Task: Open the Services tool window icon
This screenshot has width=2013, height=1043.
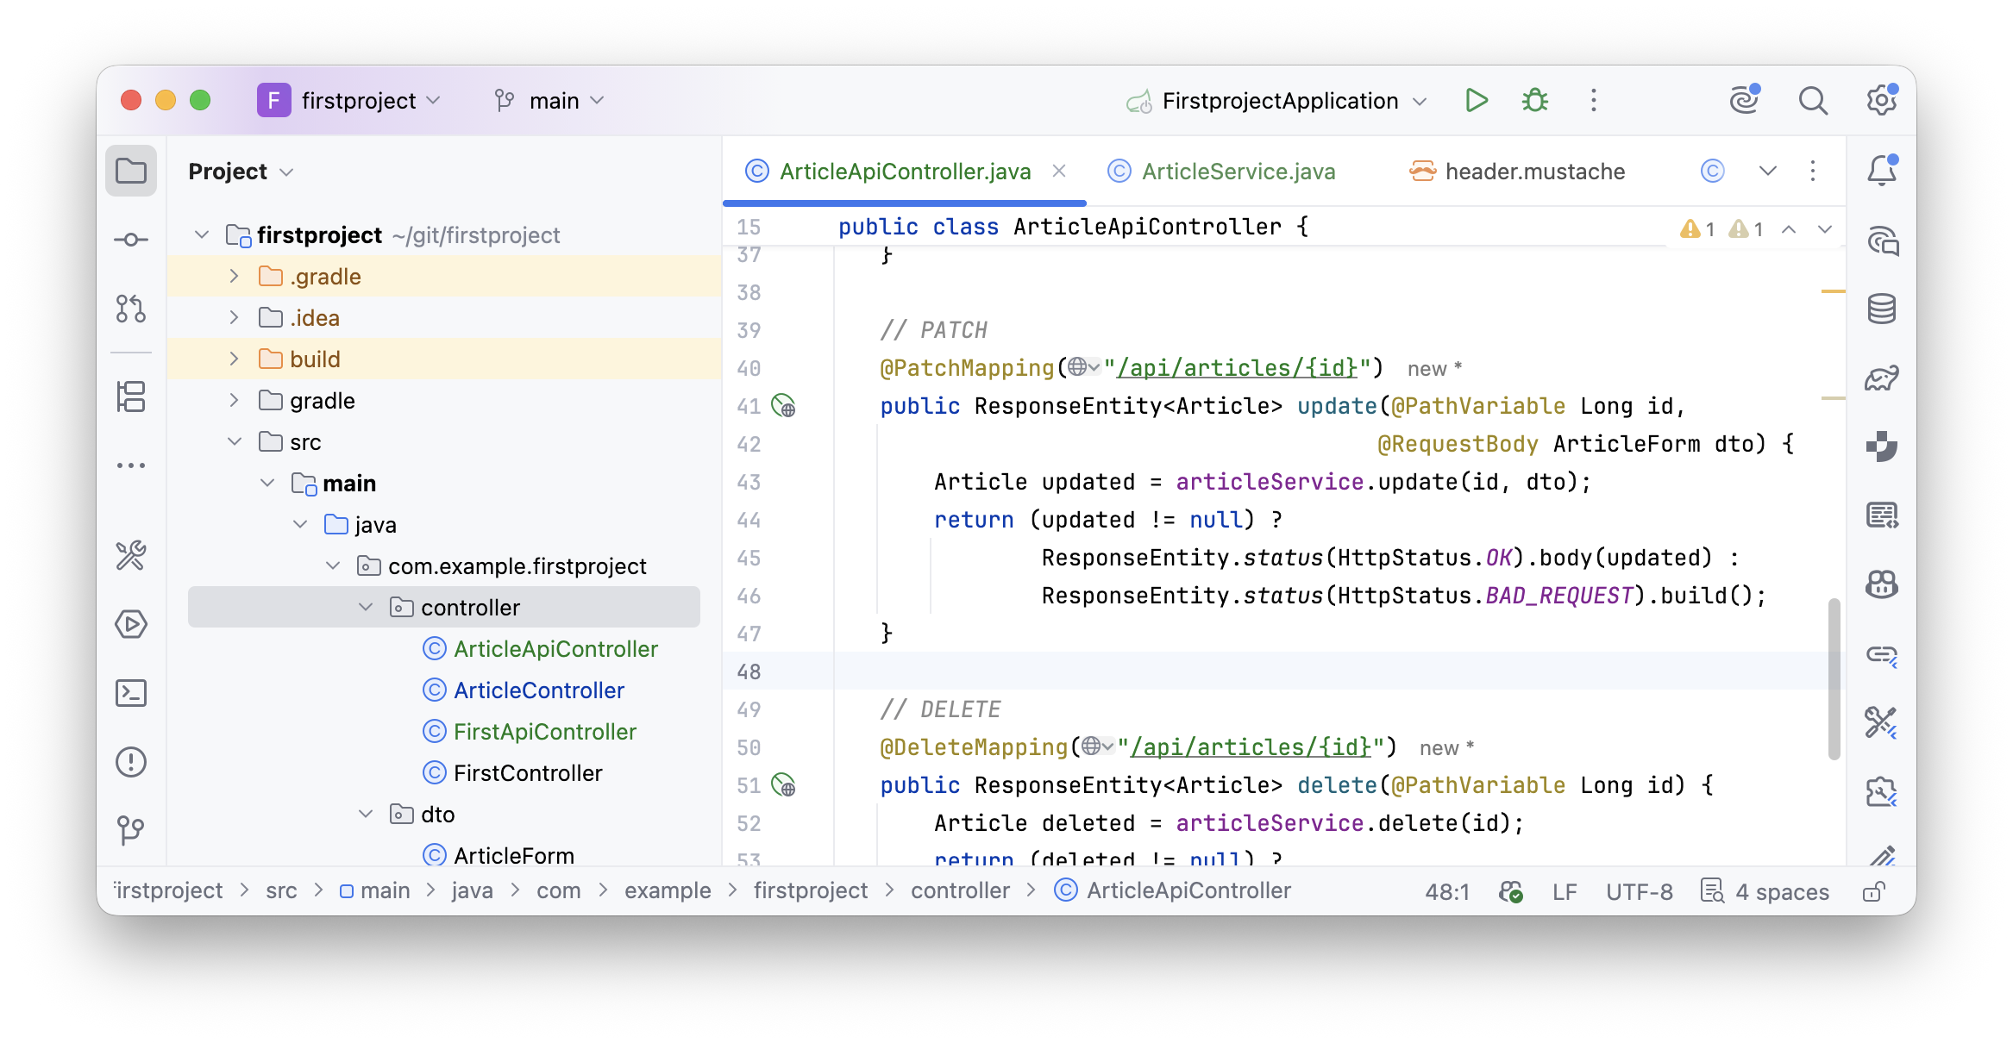Action: click(x=131, y=624)
